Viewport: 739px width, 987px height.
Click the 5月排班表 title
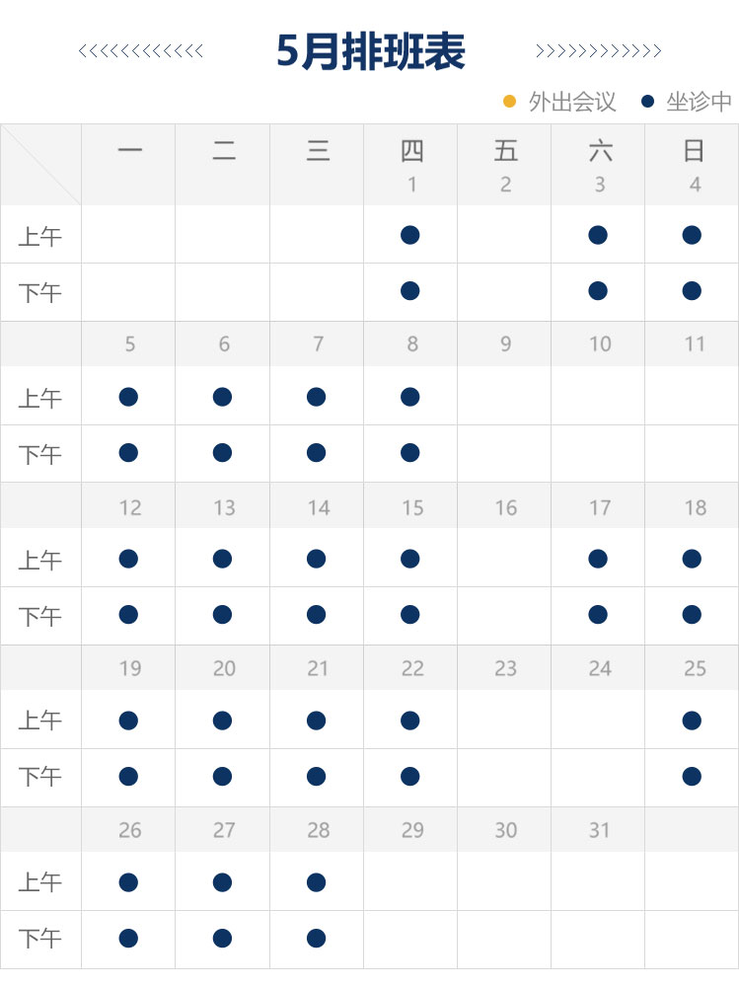[x=370, y=51]
